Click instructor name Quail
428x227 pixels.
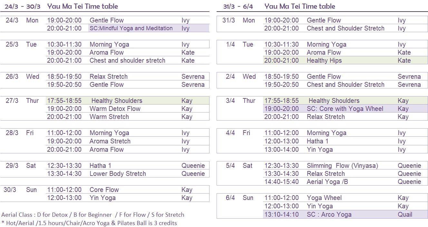(x=405, y=214)
